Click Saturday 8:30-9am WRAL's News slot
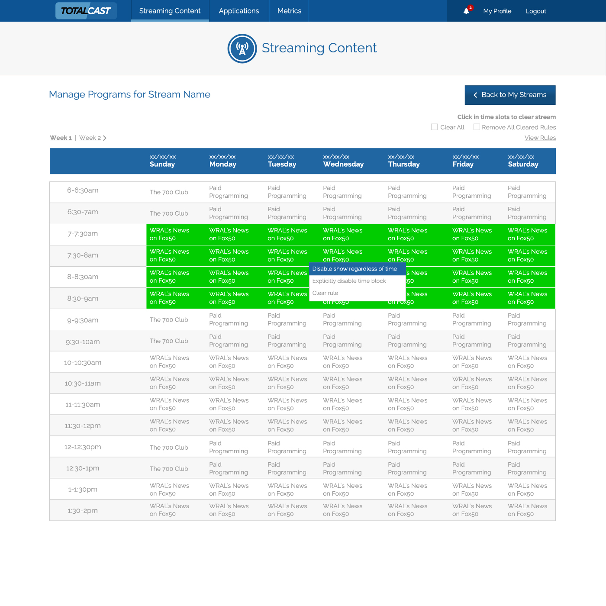Screen dimensions: 606x606 coord(527,298)
